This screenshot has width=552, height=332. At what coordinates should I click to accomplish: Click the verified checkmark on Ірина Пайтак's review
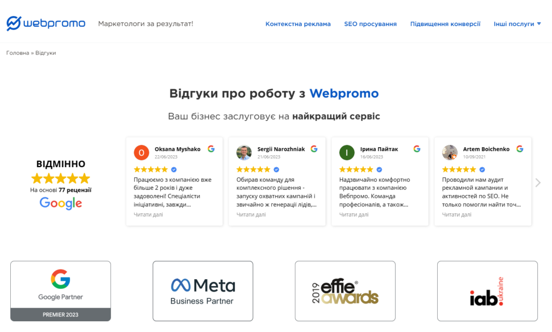click(379, 169)
